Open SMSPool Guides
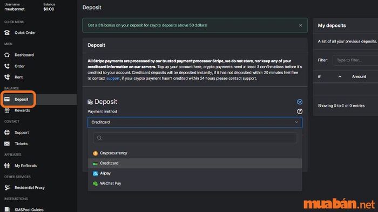Screen dimensions: 378x212 [x=29, y=210]
